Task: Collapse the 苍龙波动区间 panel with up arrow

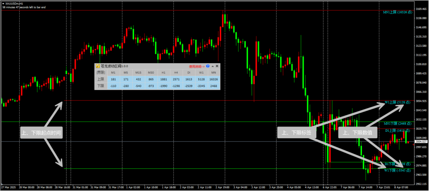Action: [x=212, y=66]
